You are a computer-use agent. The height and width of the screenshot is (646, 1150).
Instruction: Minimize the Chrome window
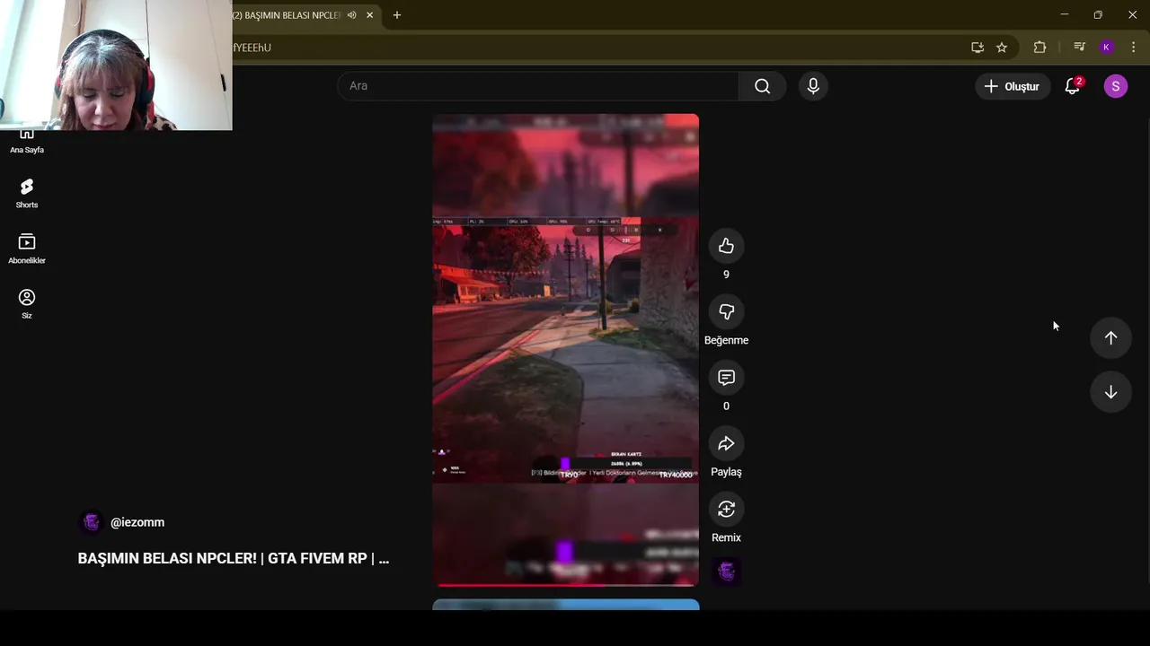(1065, 15)
